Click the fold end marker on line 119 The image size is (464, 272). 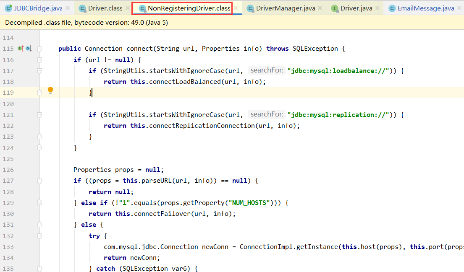click(x=39, y=93)
